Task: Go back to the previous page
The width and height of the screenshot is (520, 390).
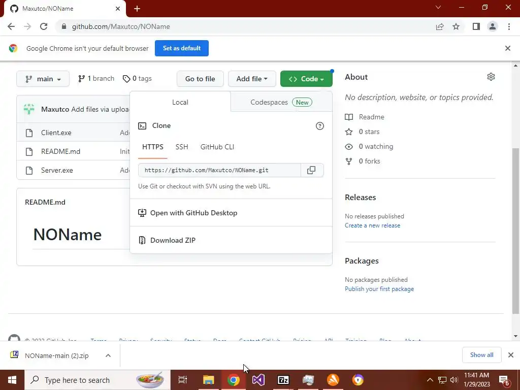Action: coord(11,26)
